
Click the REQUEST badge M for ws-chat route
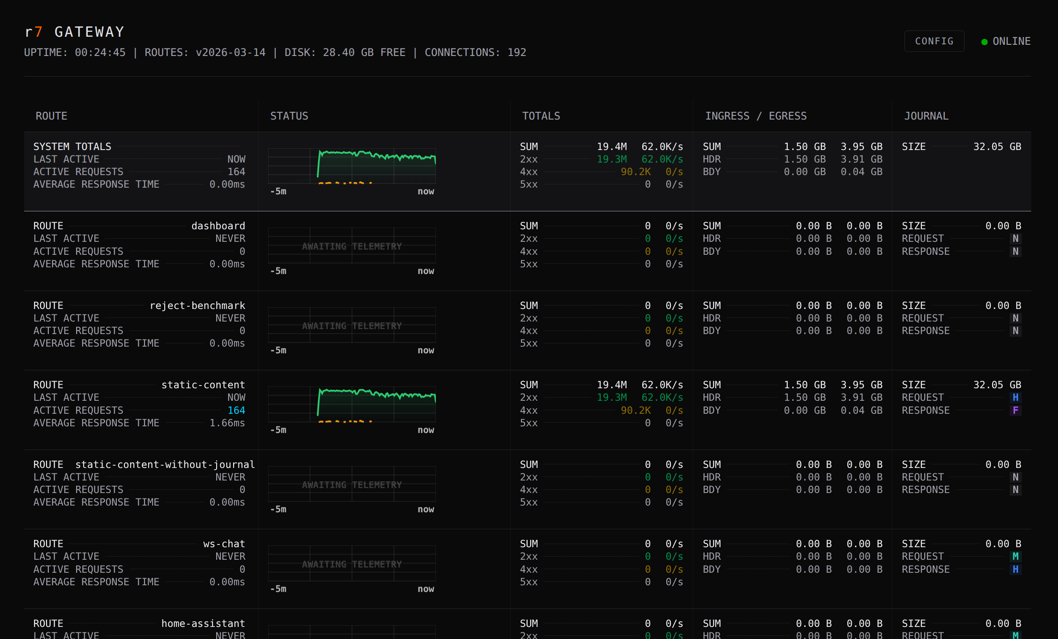(1015, 557)
